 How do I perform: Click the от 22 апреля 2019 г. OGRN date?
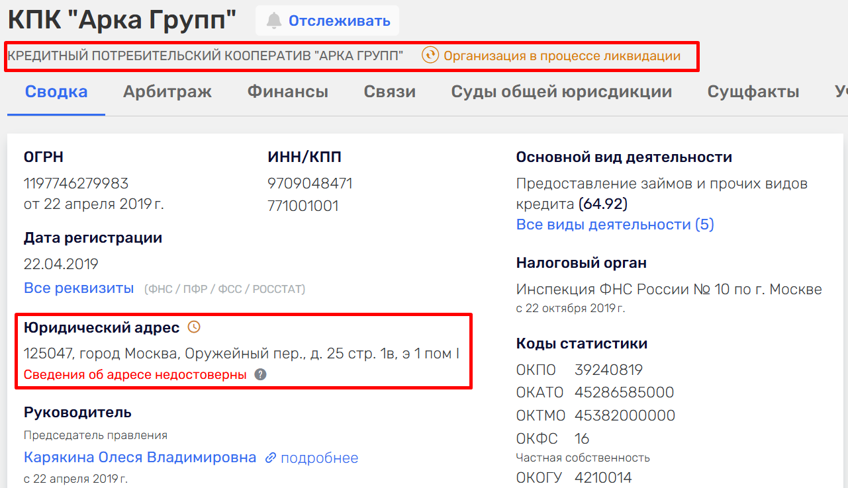94,204
